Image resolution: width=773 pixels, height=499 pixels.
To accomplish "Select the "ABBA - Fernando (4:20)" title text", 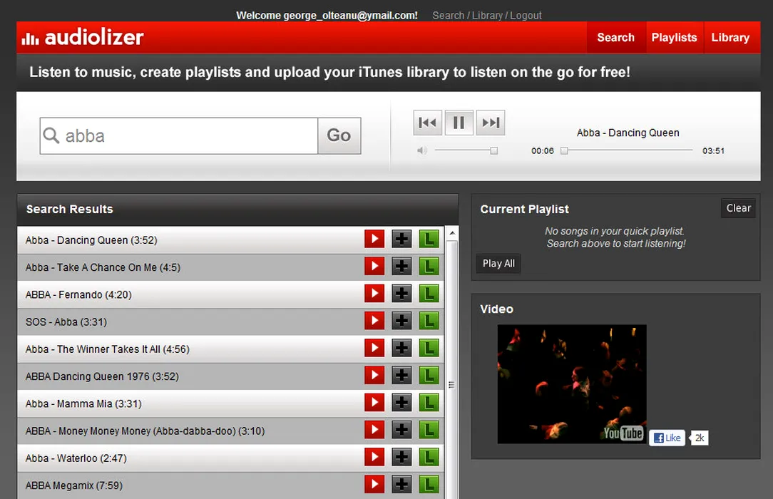I will pos(79,294).
